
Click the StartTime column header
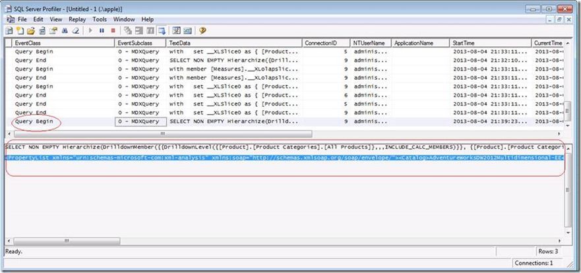tap(491, 43)
